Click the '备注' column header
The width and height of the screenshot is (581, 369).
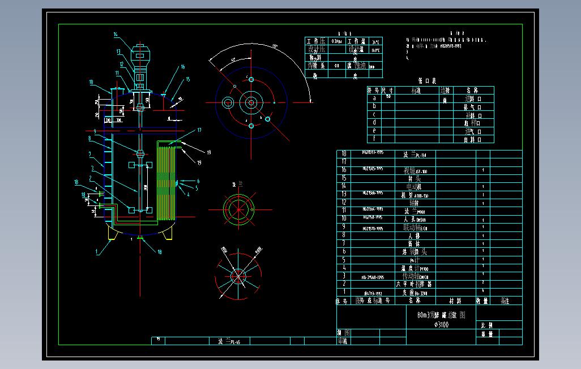pos(505,301)
